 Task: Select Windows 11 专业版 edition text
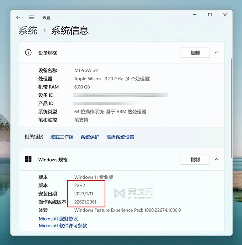94,177
